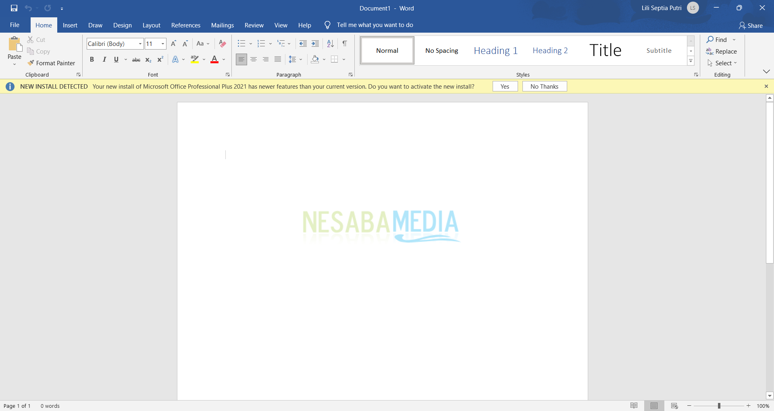The height and width of the screenshot is (411, 774).
Task: Toggle Print Layout view in status bar
Action: (x=654, y=406)
